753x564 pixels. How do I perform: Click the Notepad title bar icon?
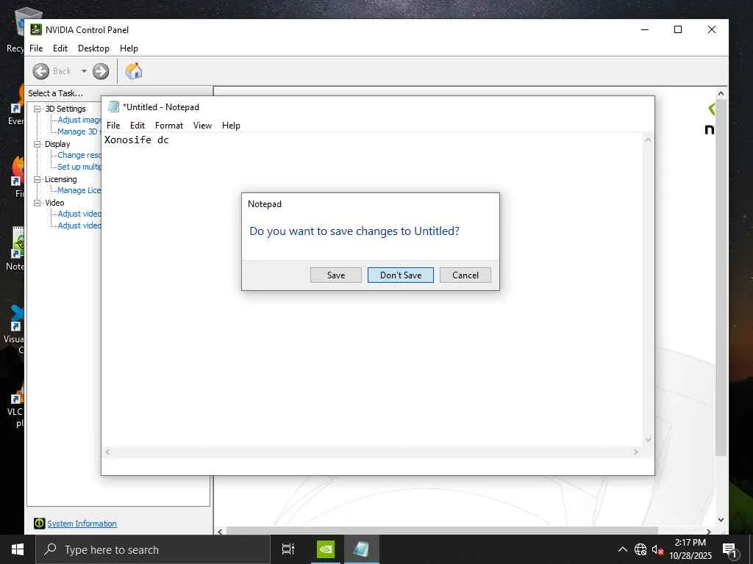tap(113, 107)
